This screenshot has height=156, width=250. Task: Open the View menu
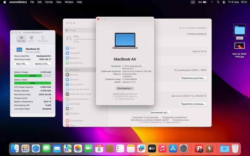[59, 2]
